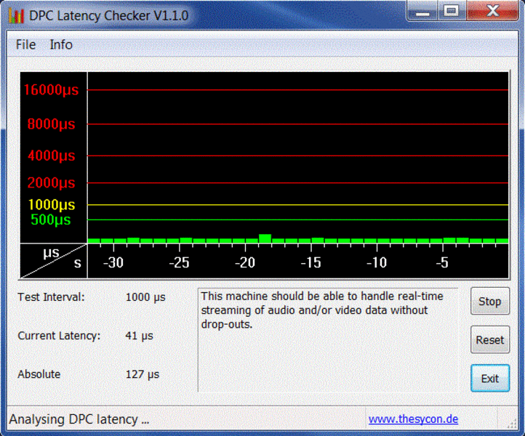Screen dimensions: 525x436
Task: Click the Absolute label
Action: click(39, 374)
